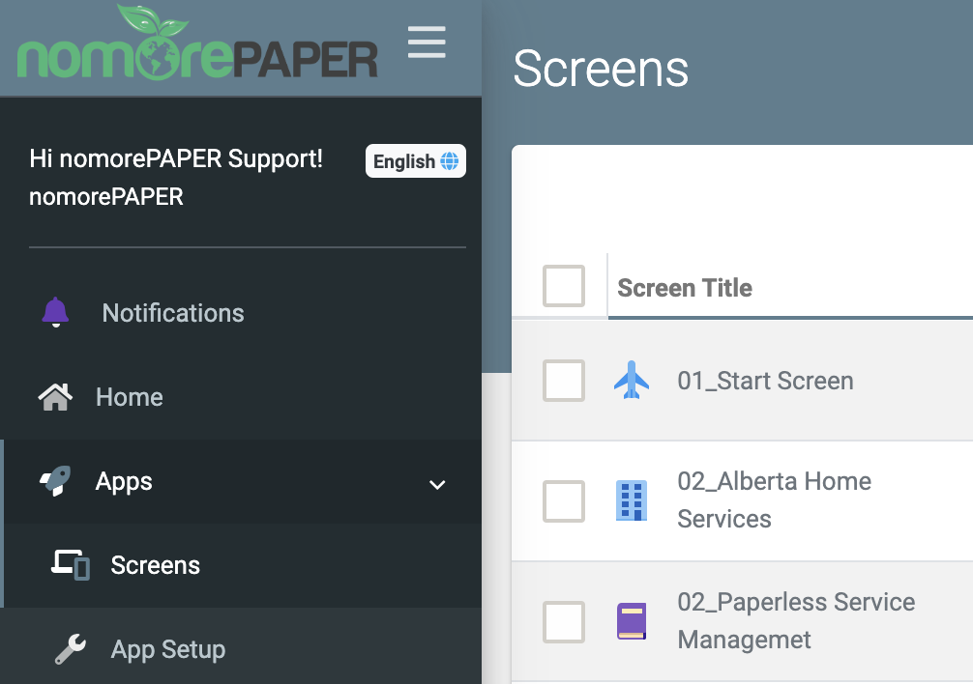Check the box for 01_Start Screen
The width and height of the screenshot is (973, 684).
click(564, 381)
